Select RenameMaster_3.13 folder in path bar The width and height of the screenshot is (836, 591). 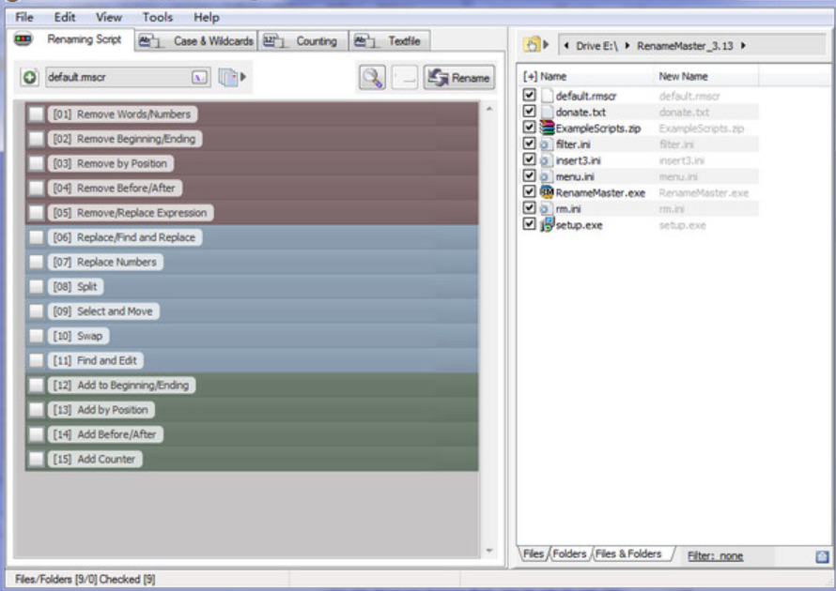(x=685, y=46)
